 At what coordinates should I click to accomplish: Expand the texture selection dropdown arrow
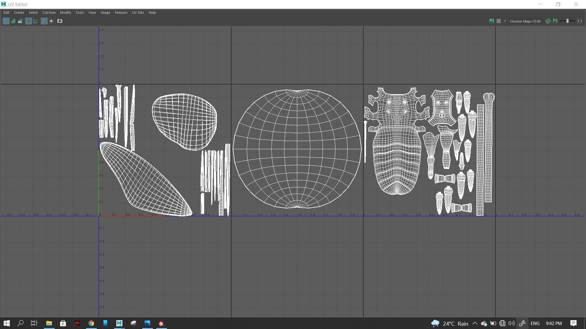[505, 21]
